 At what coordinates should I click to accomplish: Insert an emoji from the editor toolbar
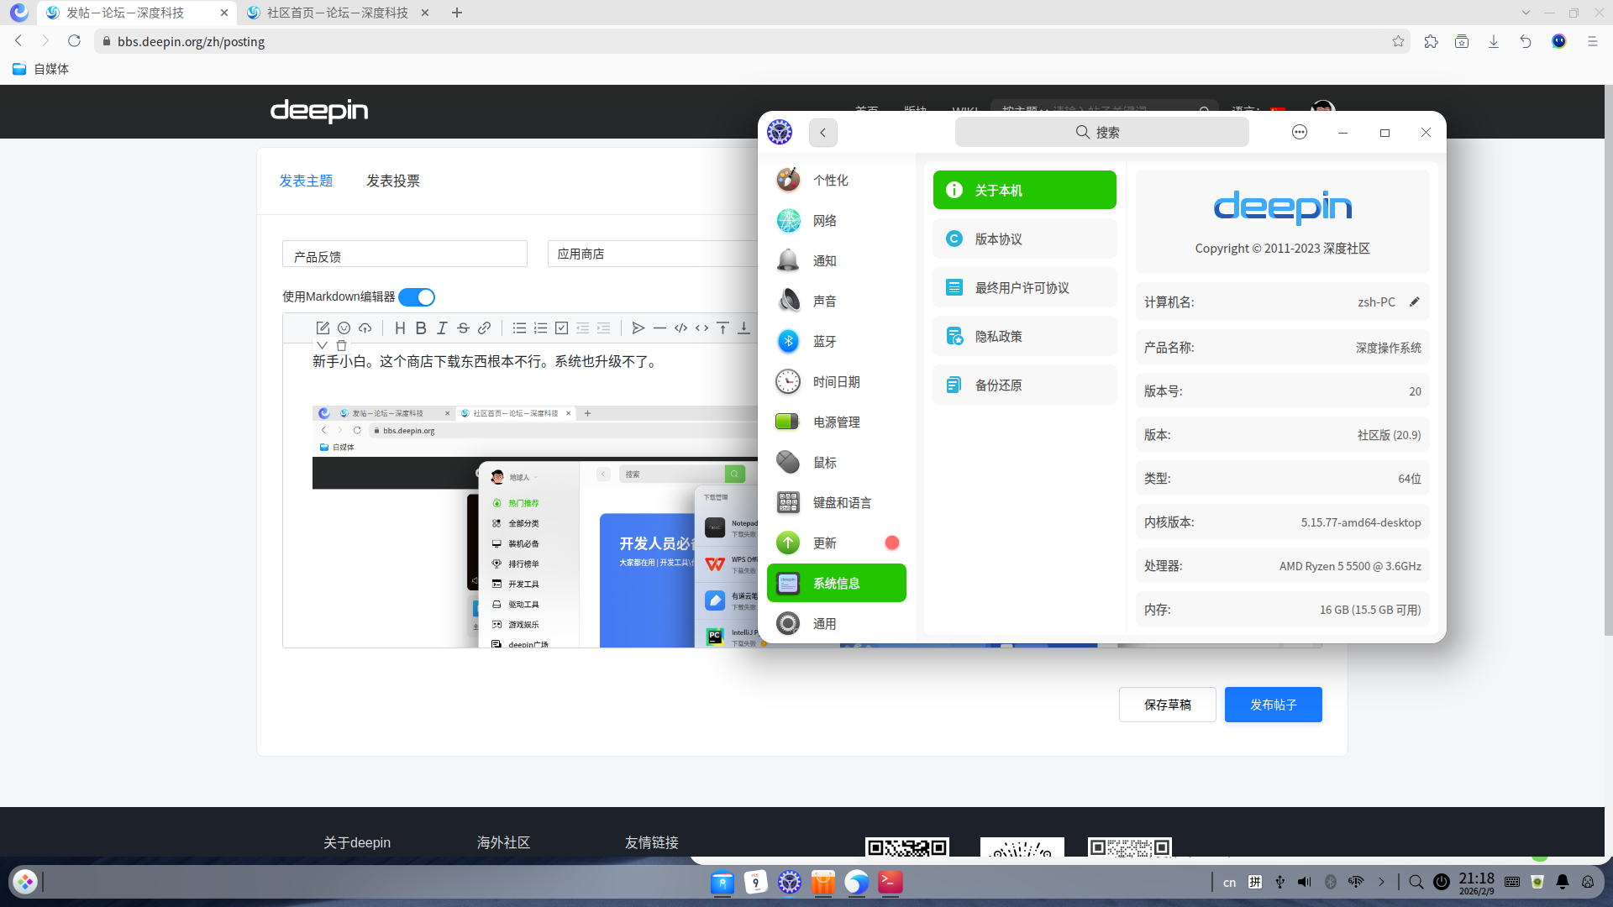(344, 328)
